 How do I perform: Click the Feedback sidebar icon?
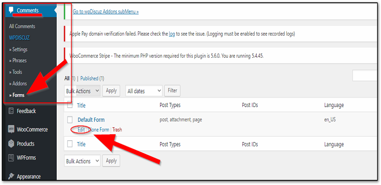[11, 111]
